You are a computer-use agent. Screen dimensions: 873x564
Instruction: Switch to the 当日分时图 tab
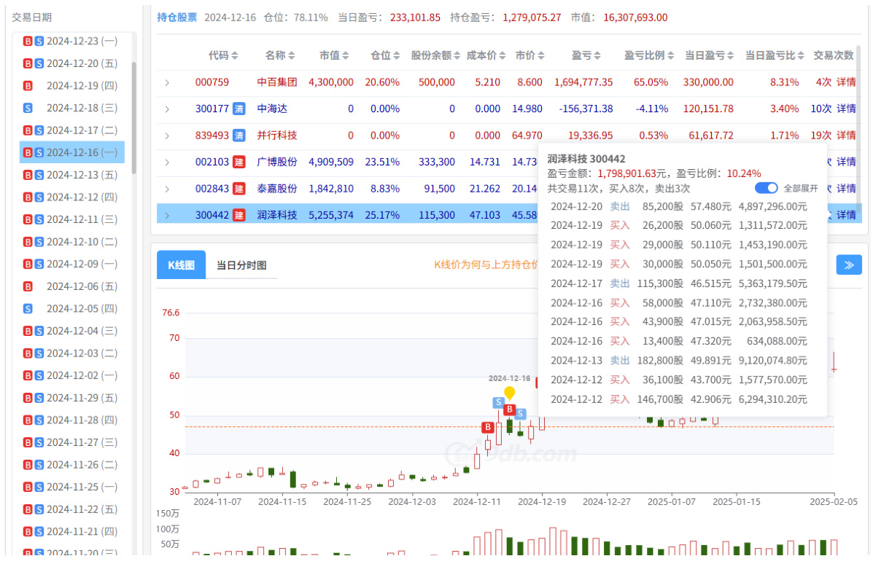point(241,265)
